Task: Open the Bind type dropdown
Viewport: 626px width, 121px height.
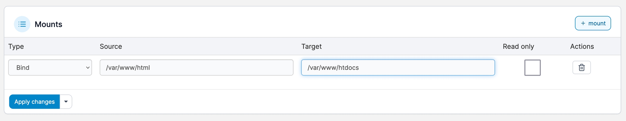Action: tap(50, 68)
